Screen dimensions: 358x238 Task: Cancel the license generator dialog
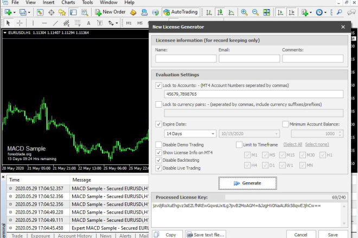(301, 234)
